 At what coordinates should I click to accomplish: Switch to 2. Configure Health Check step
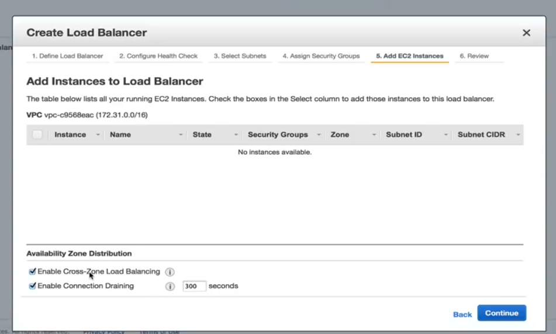(158, 56)
